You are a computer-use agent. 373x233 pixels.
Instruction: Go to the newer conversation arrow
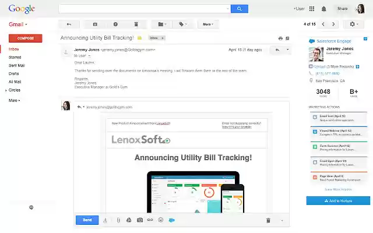(x=323, y=24)
